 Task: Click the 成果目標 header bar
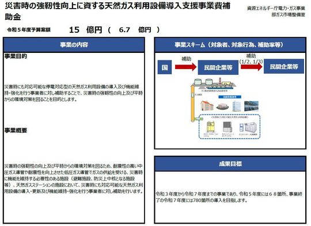pyautogui.click(x=230, y=164)
